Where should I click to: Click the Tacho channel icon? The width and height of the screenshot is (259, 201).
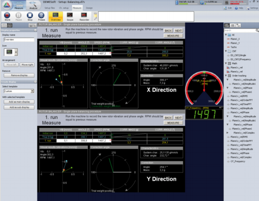(x=228, y=47)
